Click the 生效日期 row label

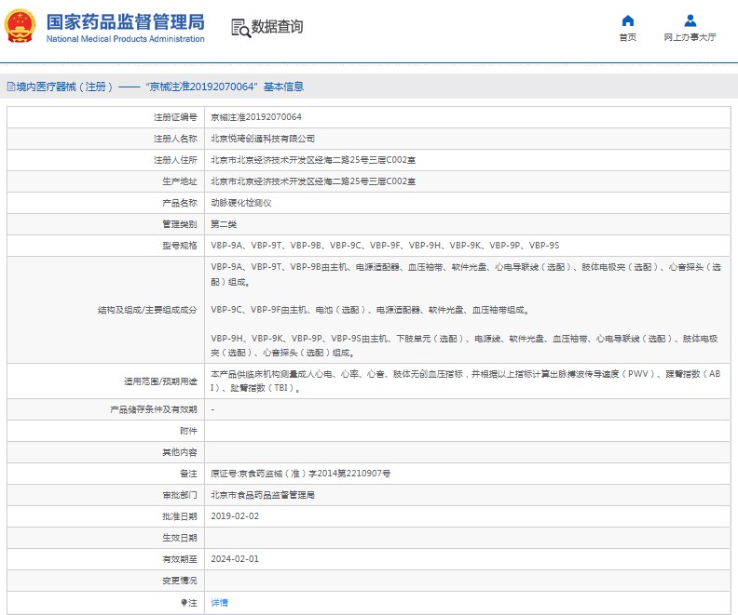(179, 538)
